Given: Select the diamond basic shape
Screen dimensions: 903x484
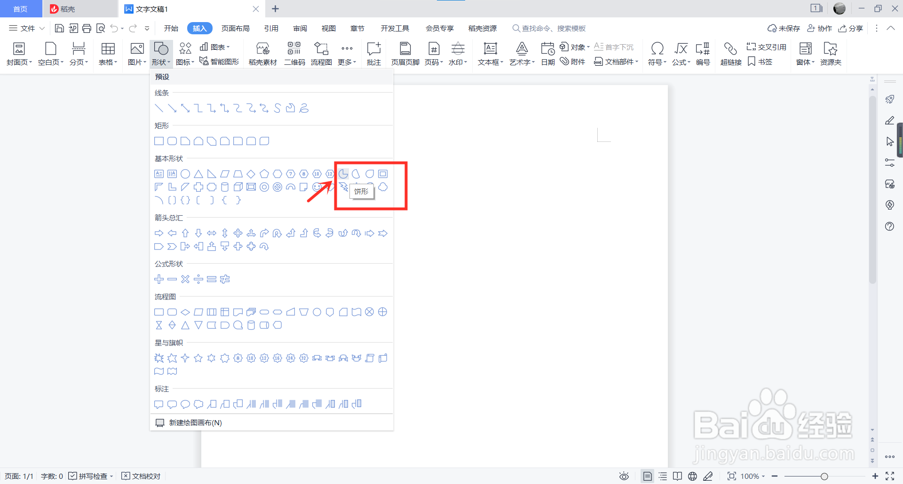Looking at the screenshot, I should click(x=251, y=174).
